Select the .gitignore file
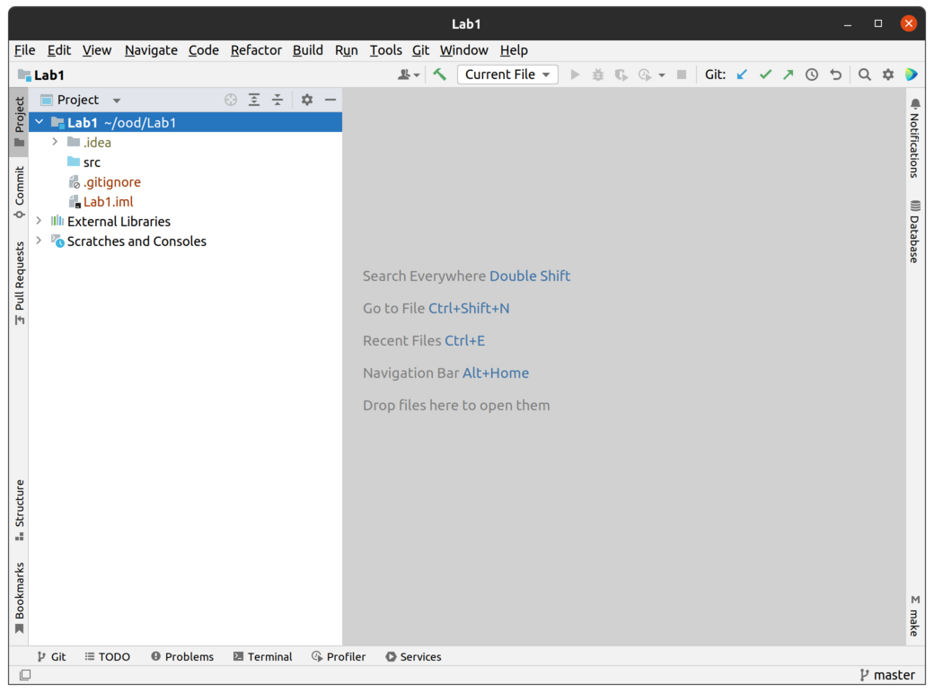 (111, 182)
